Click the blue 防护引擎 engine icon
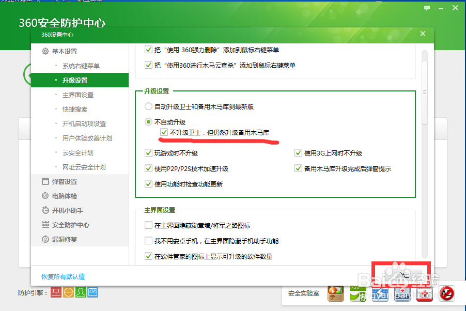This screenshot has width=466, height=311. tap(92, 292)
